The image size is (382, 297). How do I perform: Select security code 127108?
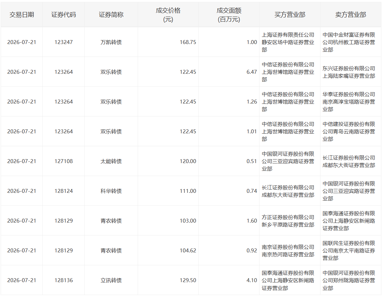[64, 161]
